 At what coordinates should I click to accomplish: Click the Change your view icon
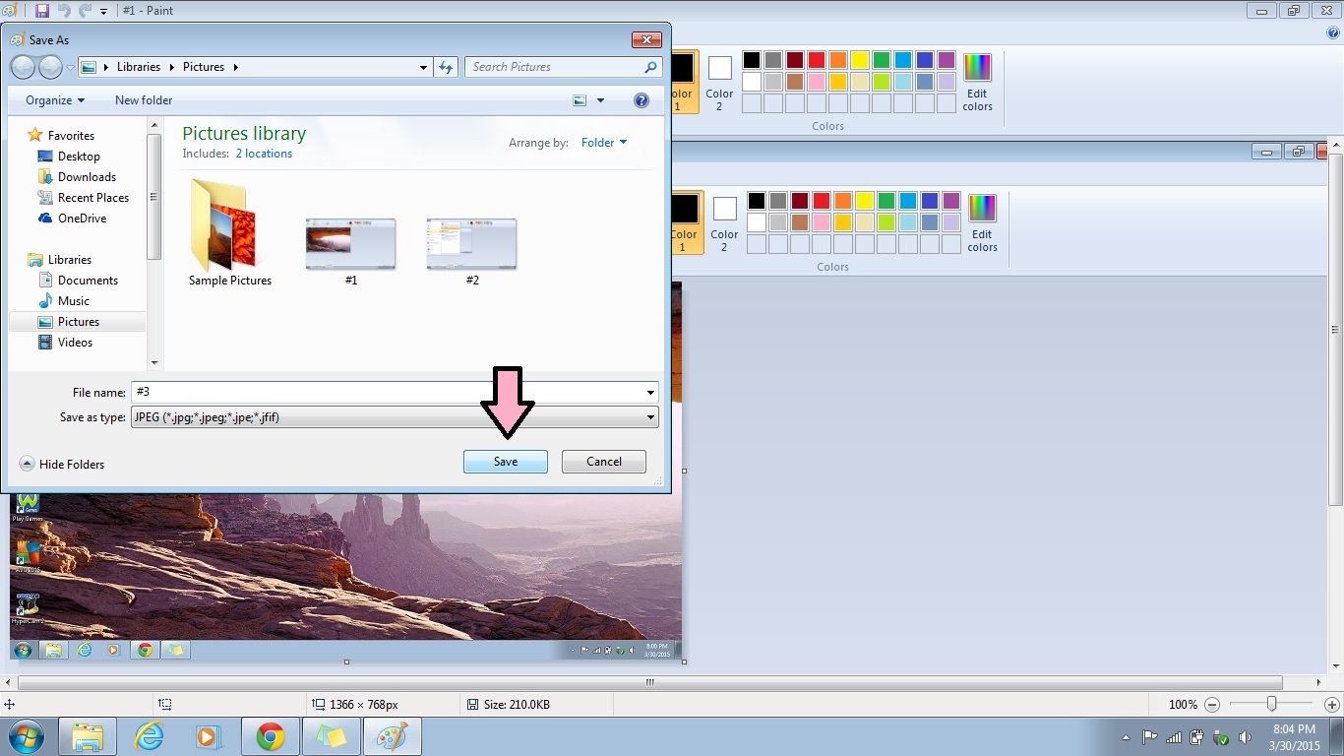click(x=580, y=100)
